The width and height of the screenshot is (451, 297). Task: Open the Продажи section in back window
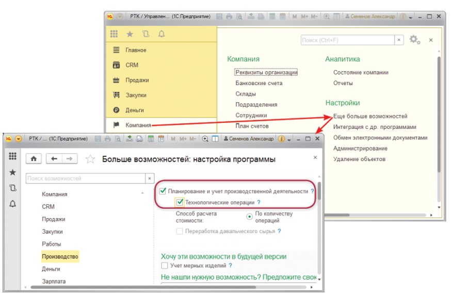[137, 80]
